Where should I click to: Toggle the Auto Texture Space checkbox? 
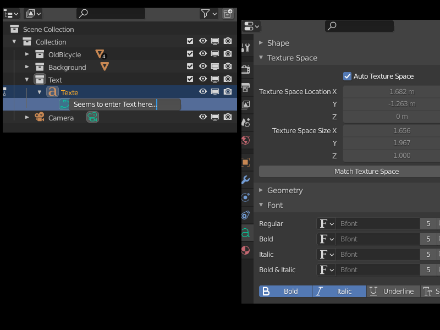tap(347, 76)
